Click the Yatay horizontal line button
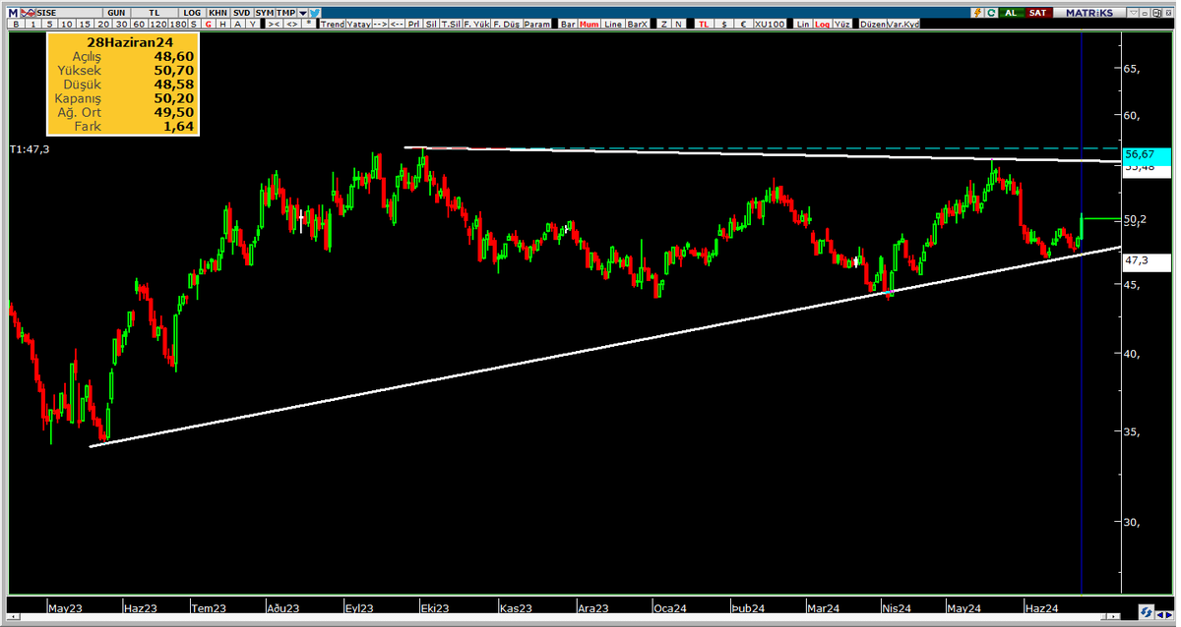Screen dimensions: 1181x627 [358, 24]
